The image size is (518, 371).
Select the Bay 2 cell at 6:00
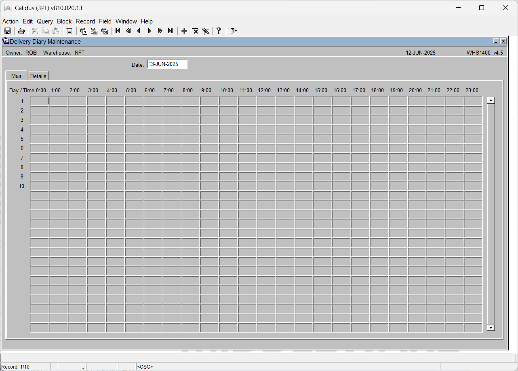[153, 111]
